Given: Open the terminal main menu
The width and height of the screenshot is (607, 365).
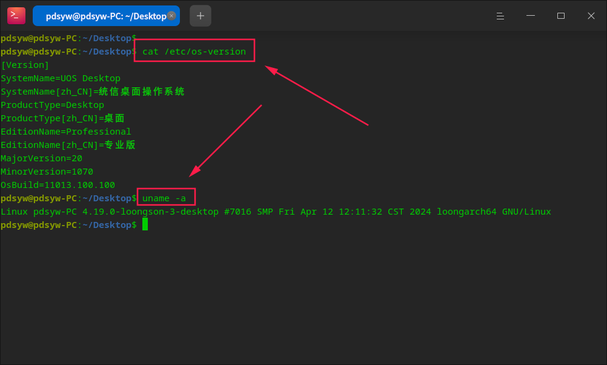Looking at the screenshot, I should 500,16.
